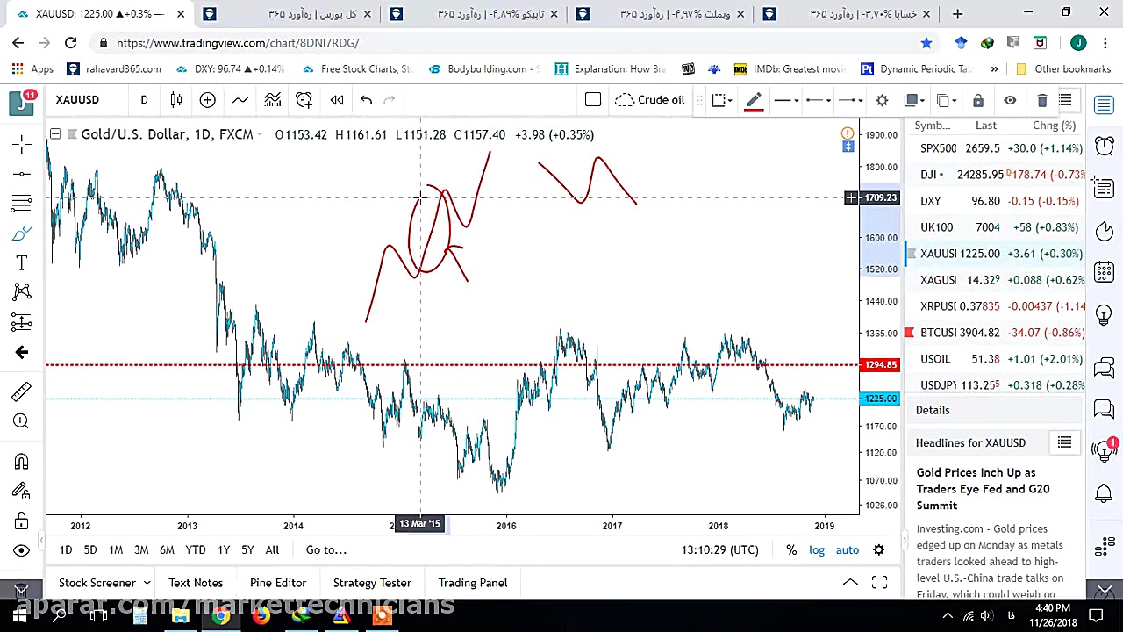This screenshot has height=632, width=1123.
Task: Toggle magnet mode for drawings
Action: 22,462
